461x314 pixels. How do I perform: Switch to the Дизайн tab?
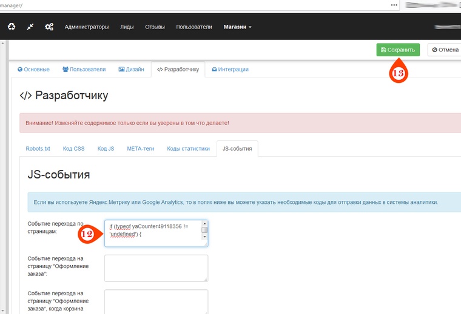(x=131, y=70)
